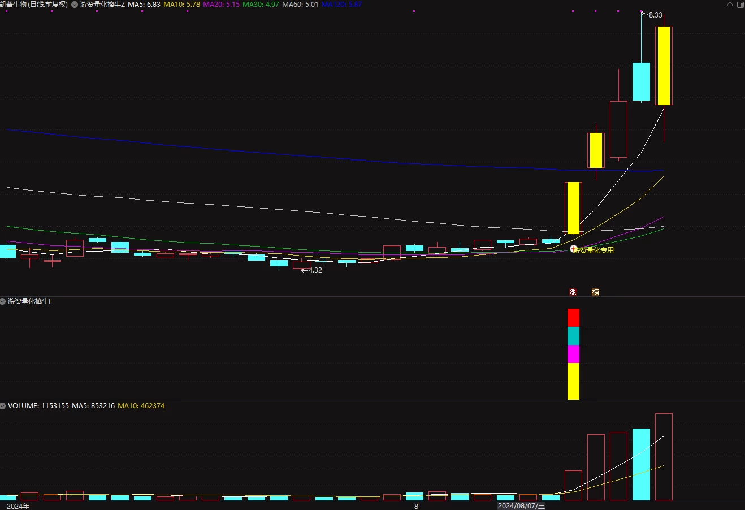Click the month 8 time axis label

pos(416,506)
